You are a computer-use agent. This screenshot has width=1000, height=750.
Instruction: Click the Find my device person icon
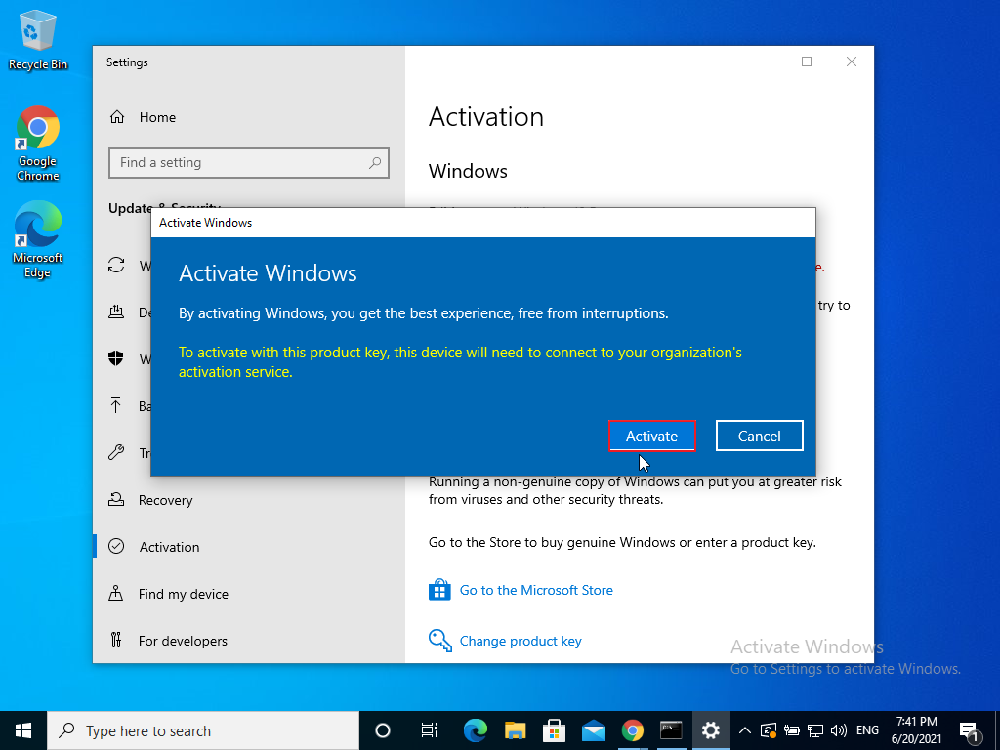tap(116, 593)
